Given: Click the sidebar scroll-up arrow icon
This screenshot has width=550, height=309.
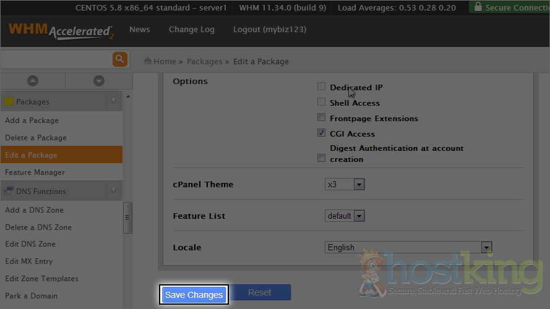Looking at the screenshot, I should coord(33,81).
